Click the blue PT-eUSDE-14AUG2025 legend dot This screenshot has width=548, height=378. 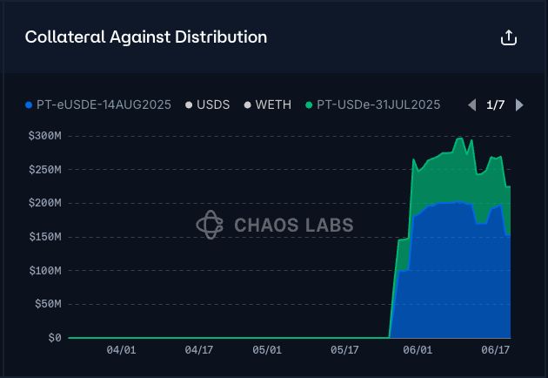[x=29, y=105]
